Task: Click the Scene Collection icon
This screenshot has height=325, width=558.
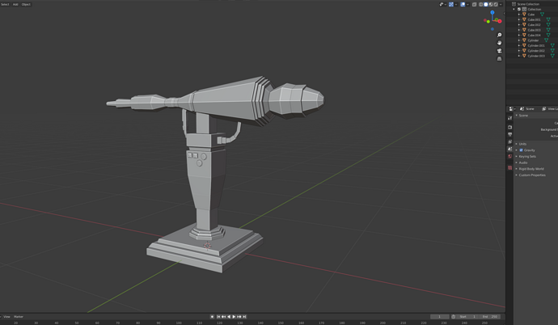Action: pos(514,4)
